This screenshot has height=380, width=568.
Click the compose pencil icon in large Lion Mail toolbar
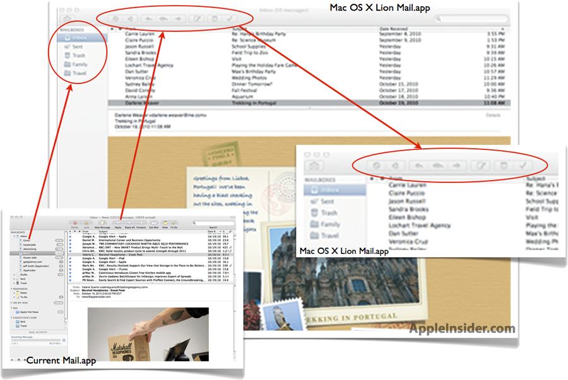pyautogui.click(x=197, y=19)
